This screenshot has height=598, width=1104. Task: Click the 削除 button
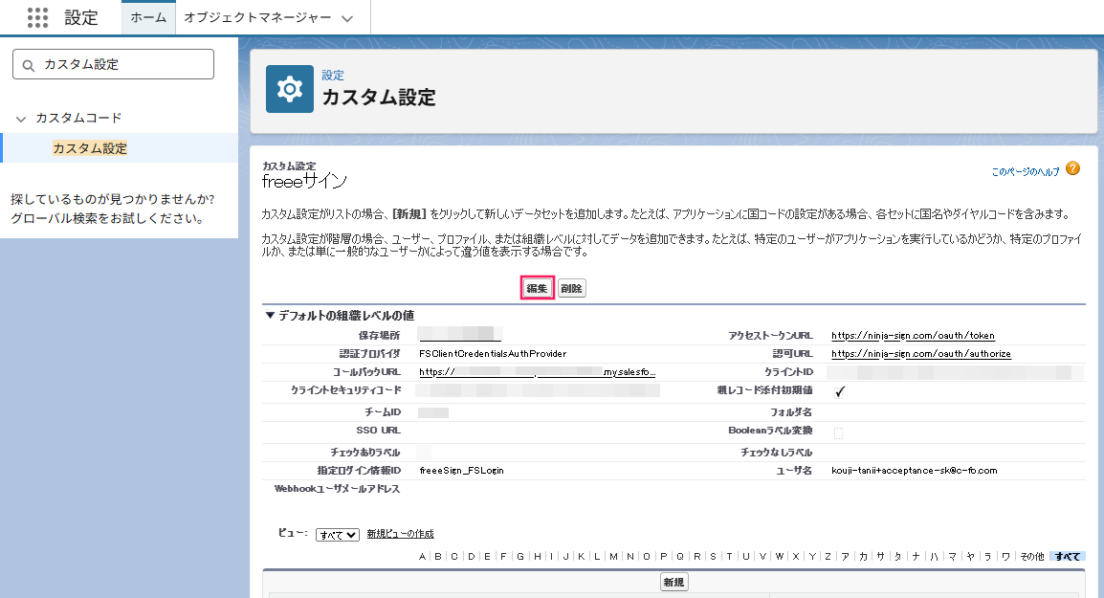tap(572, 288)
